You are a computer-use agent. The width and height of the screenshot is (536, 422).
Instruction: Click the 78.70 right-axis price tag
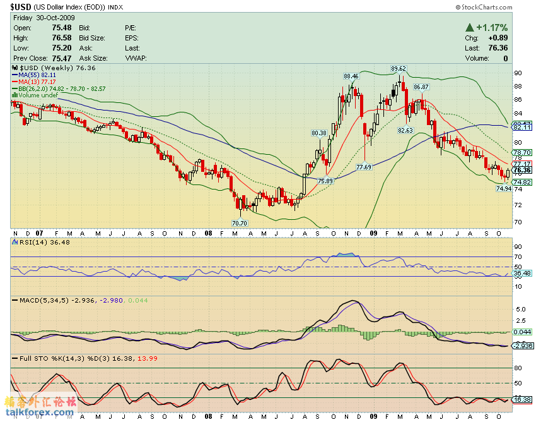pyautogui.click(x=522, y=152)
